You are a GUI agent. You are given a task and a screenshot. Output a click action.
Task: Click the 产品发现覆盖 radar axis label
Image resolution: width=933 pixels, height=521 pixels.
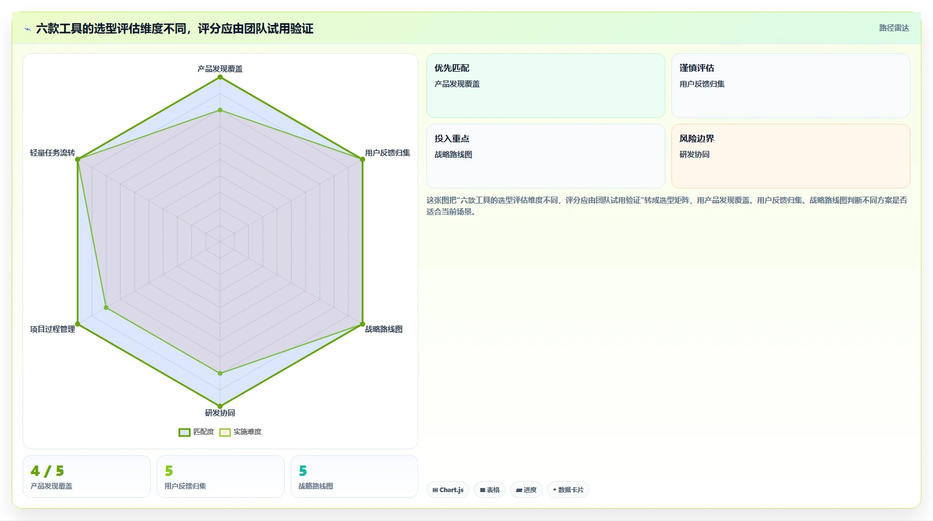(x=220, y=69)
